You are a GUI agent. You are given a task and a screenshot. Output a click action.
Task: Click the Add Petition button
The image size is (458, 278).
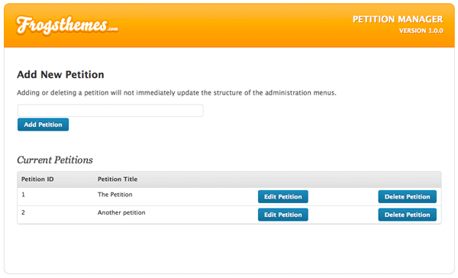click(x=43, y=124)
